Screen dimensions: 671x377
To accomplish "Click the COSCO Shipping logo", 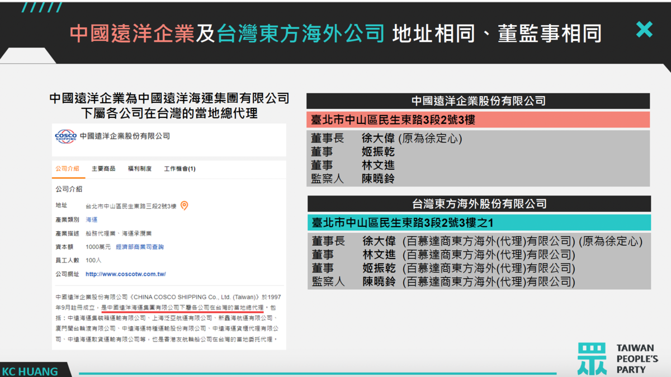I will 65,136.
